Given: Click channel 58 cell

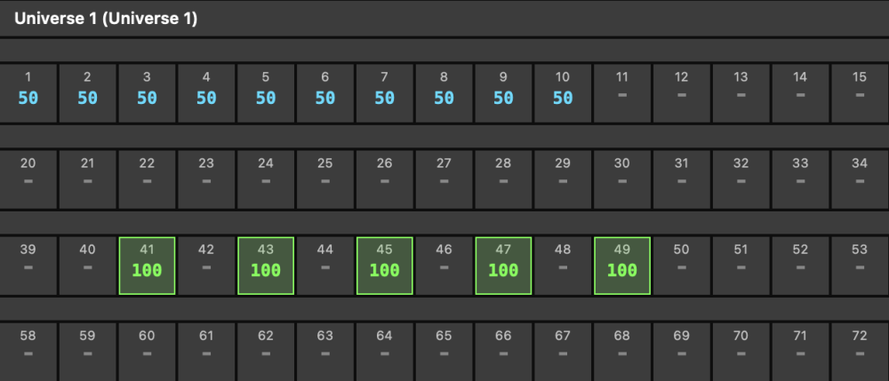Looking at the screenshot, I should pyautogui.click(x=28, y=348).
